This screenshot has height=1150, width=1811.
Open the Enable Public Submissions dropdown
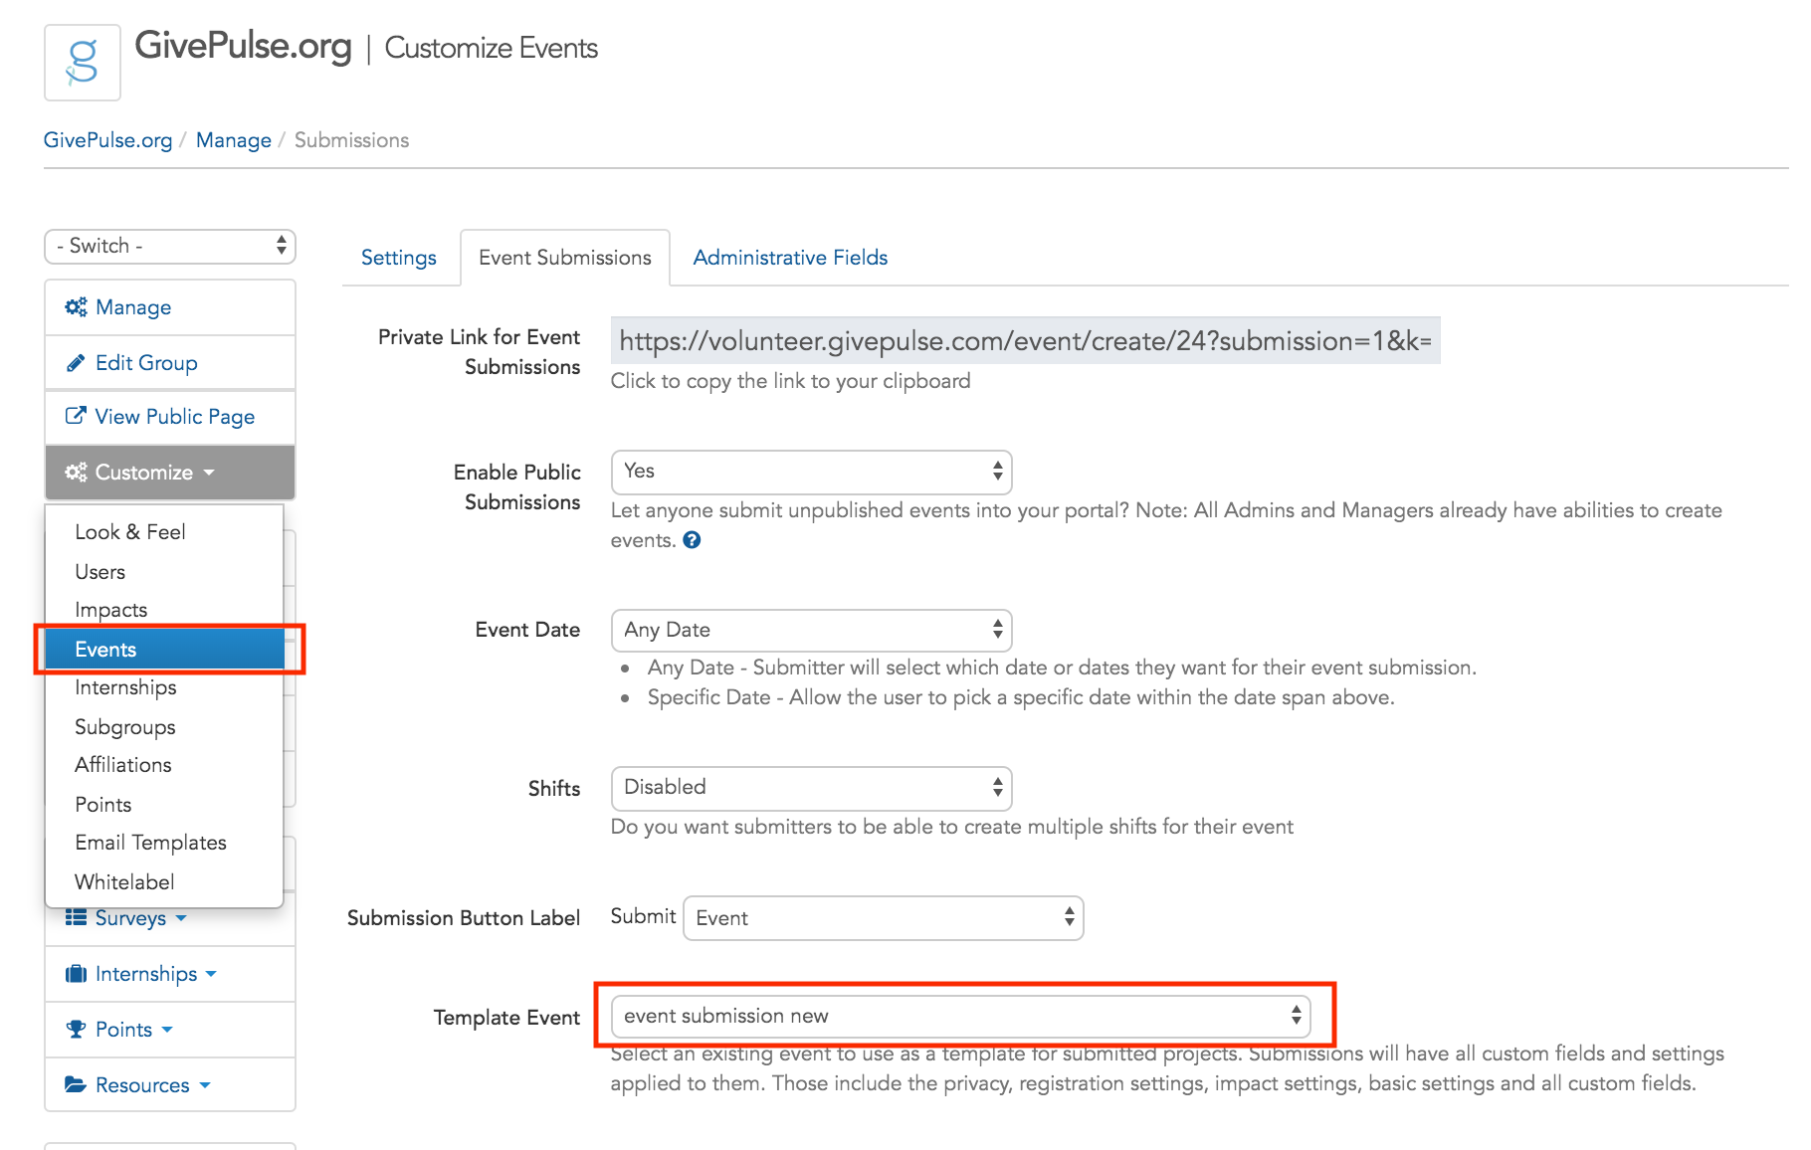[811, 472]
